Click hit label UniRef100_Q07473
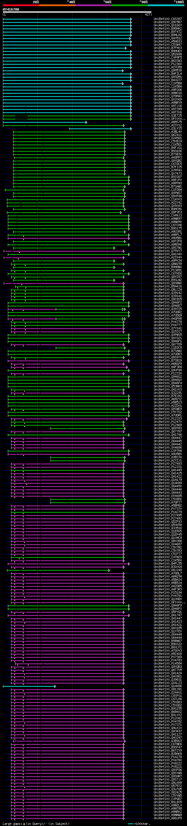Viewport: 187px width, 826px height. [168, 174]
